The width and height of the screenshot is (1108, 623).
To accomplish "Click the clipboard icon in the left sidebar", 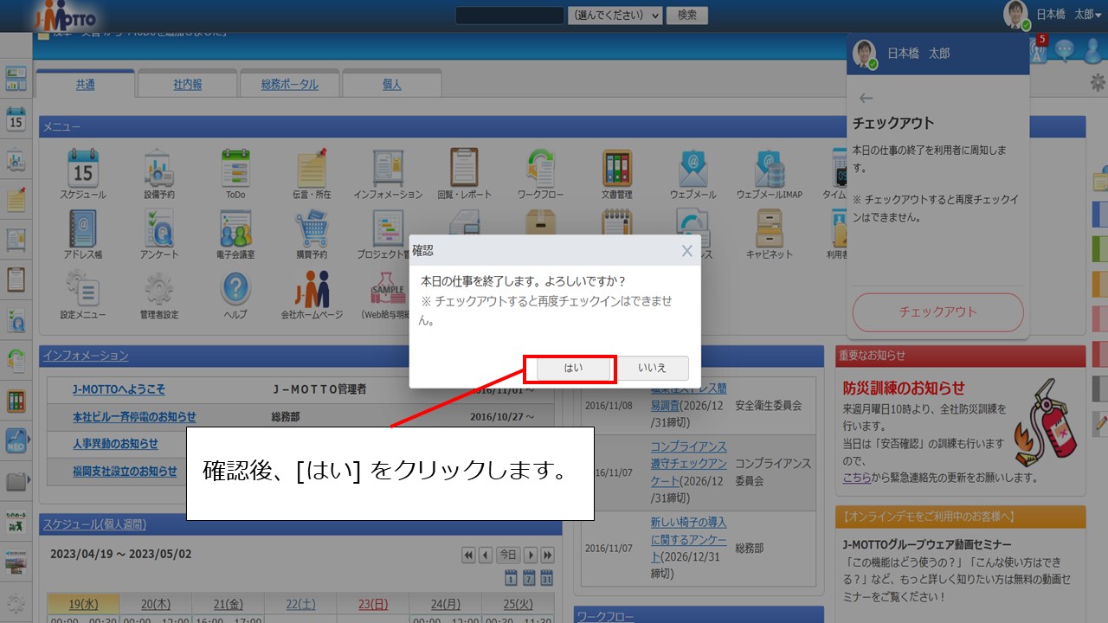I will 16,279.
